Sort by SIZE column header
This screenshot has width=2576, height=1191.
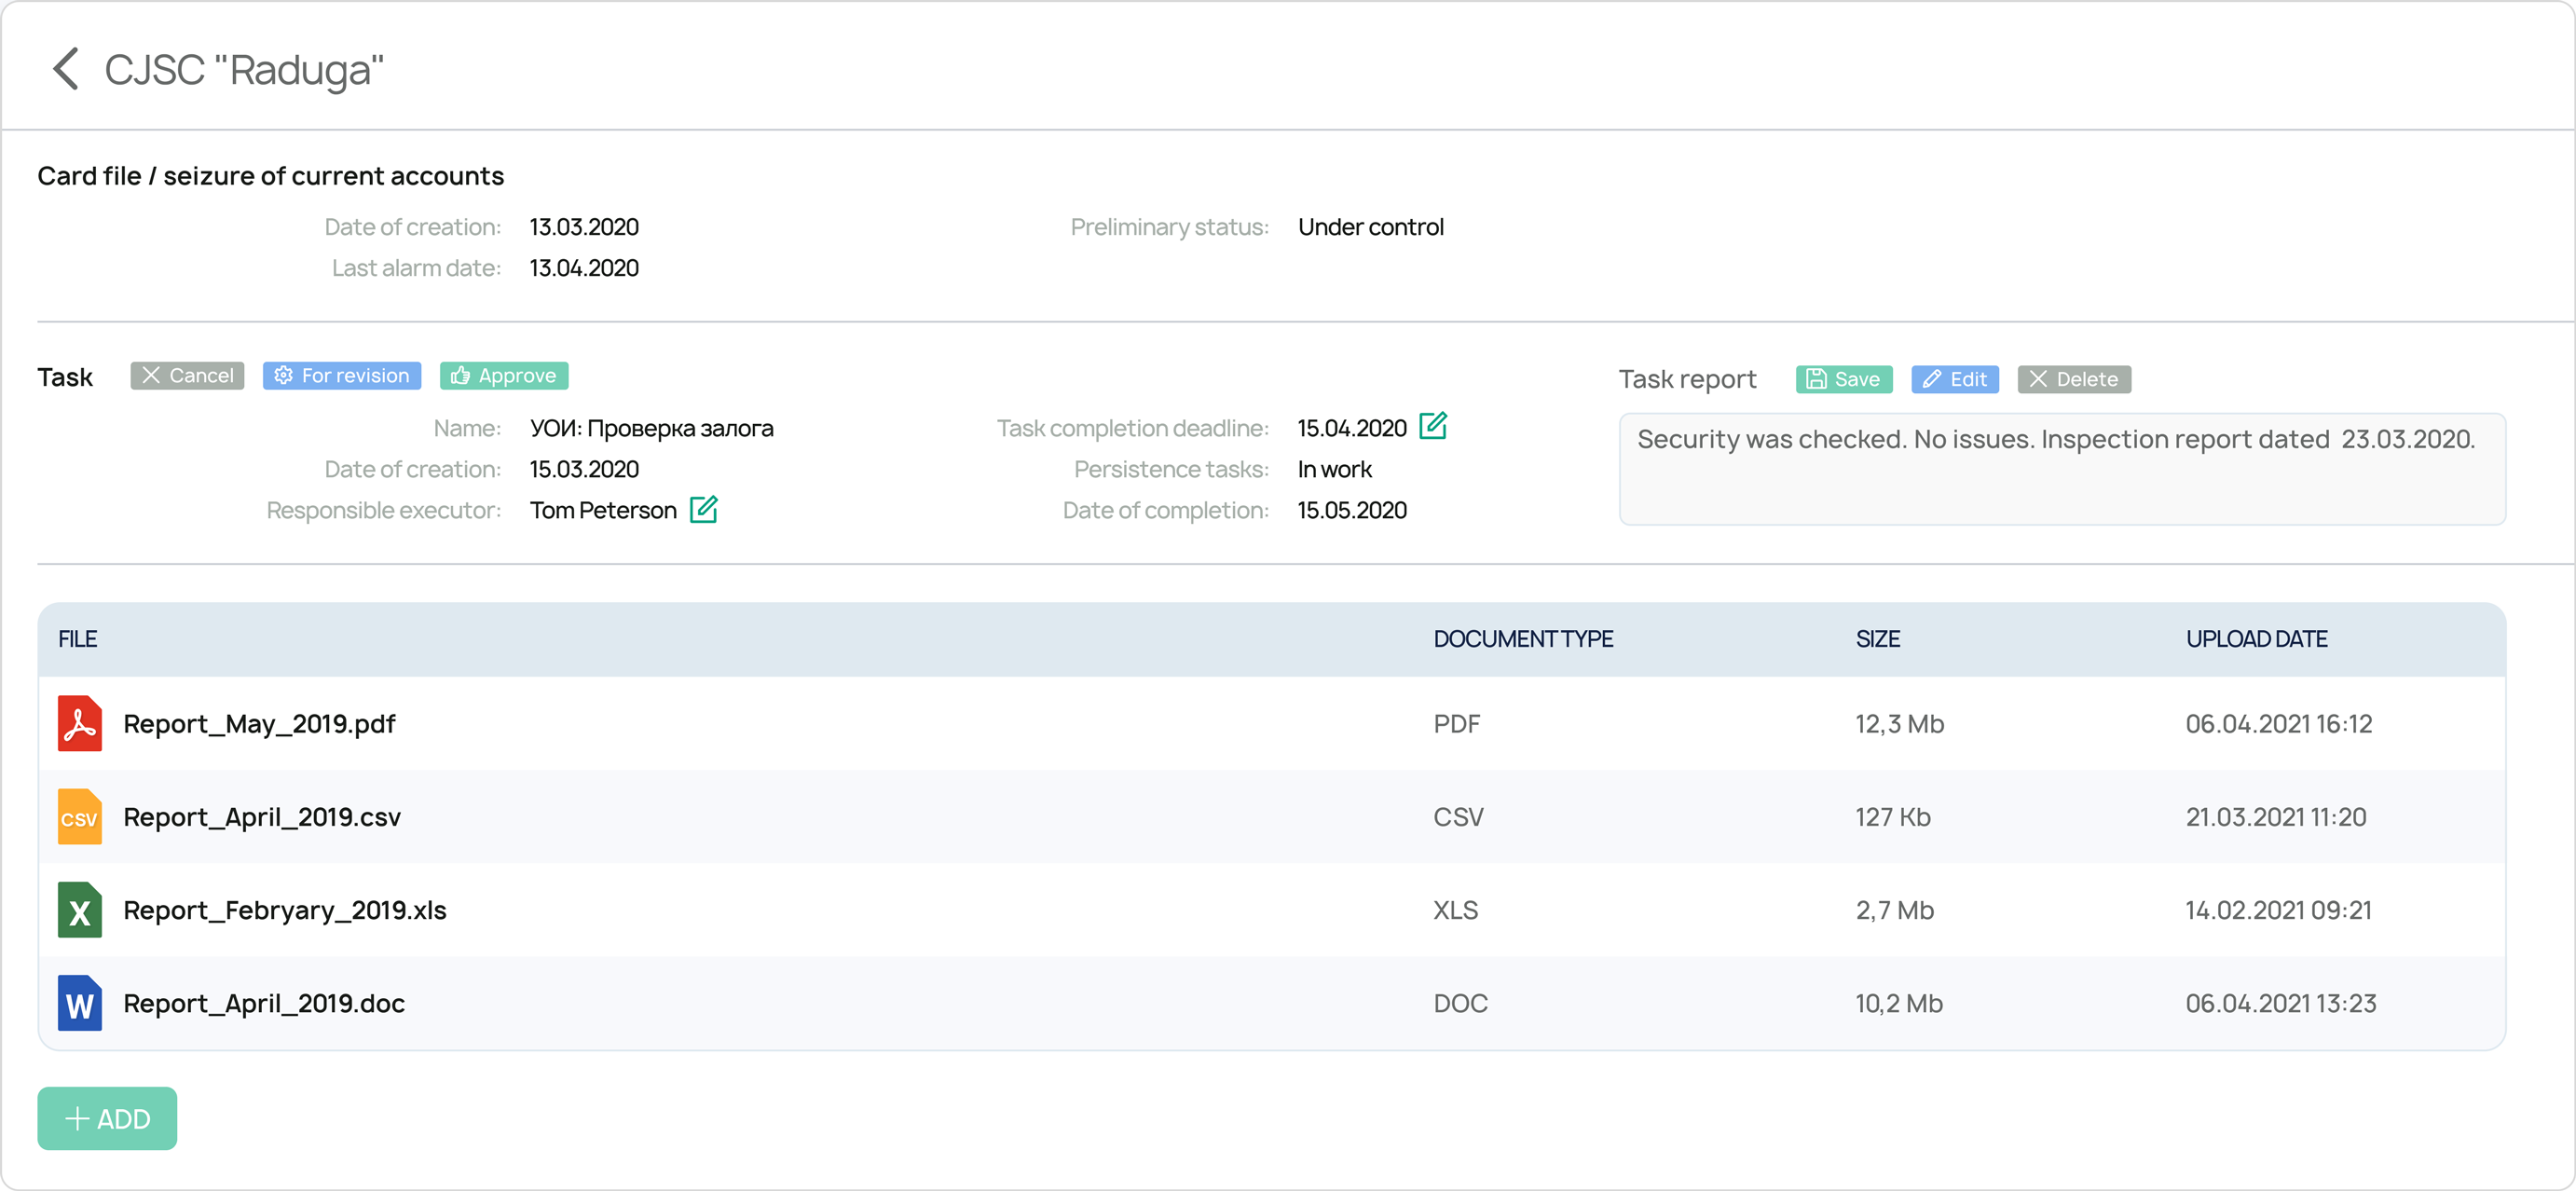click(1877, 639)
